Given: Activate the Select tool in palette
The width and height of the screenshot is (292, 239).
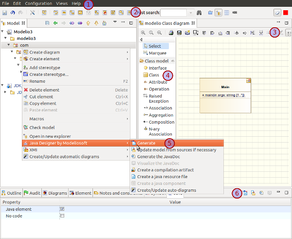Looking at the screenshot, I should [x=156, y=46].
